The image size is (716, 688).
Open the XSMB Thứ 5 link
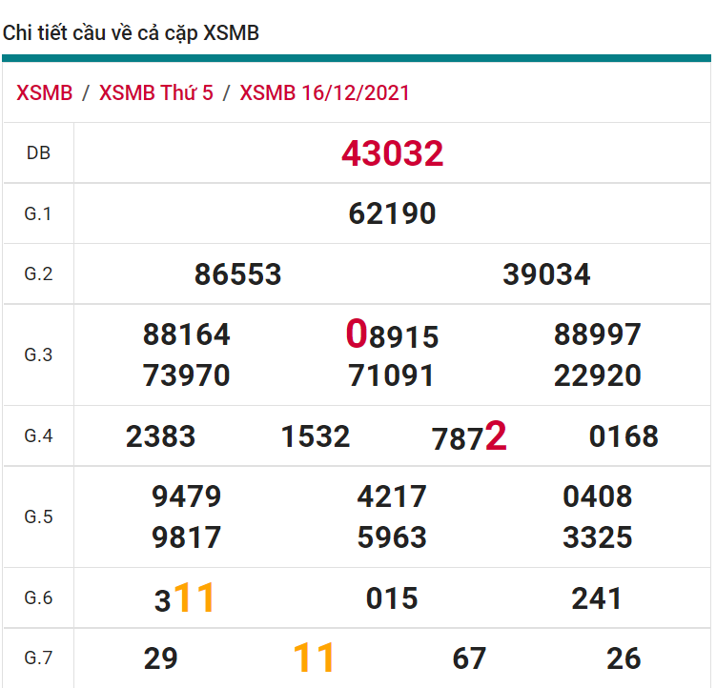click(x=156, y=93)
